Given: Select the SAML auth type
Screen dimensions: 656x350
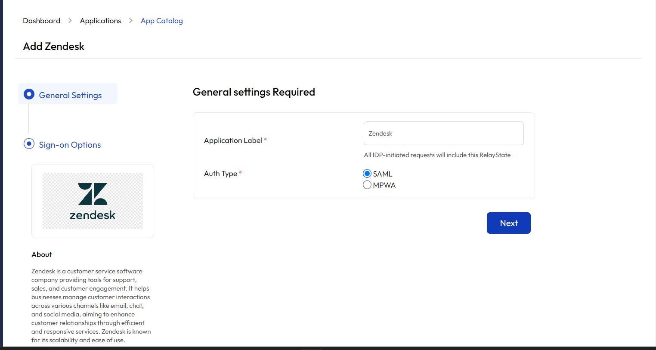Looking at the screenshot, I should 367,173.
